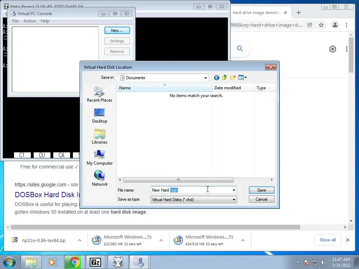Open Google apps dots beside the gear
The width and height of the screenshot is (359, 269).
(347, 49)
